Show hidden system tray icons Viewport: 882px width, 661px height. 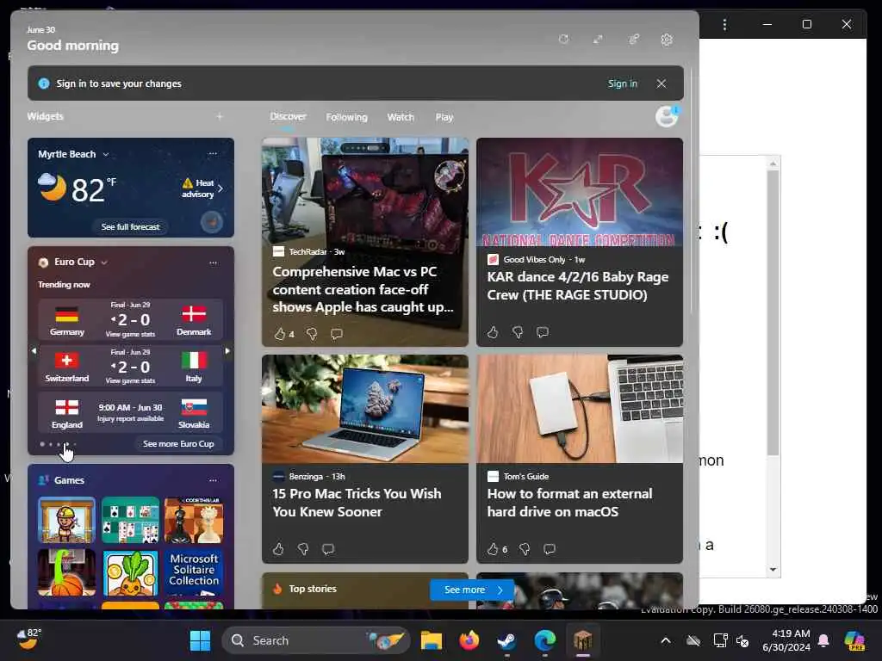pos(666,640)
